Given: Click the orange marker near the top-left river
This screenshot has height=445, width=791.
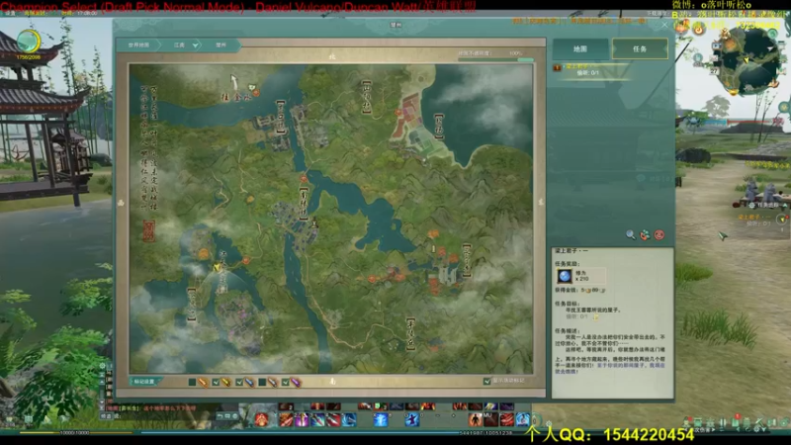Looking at the screenshot, I should click(256, 92).
